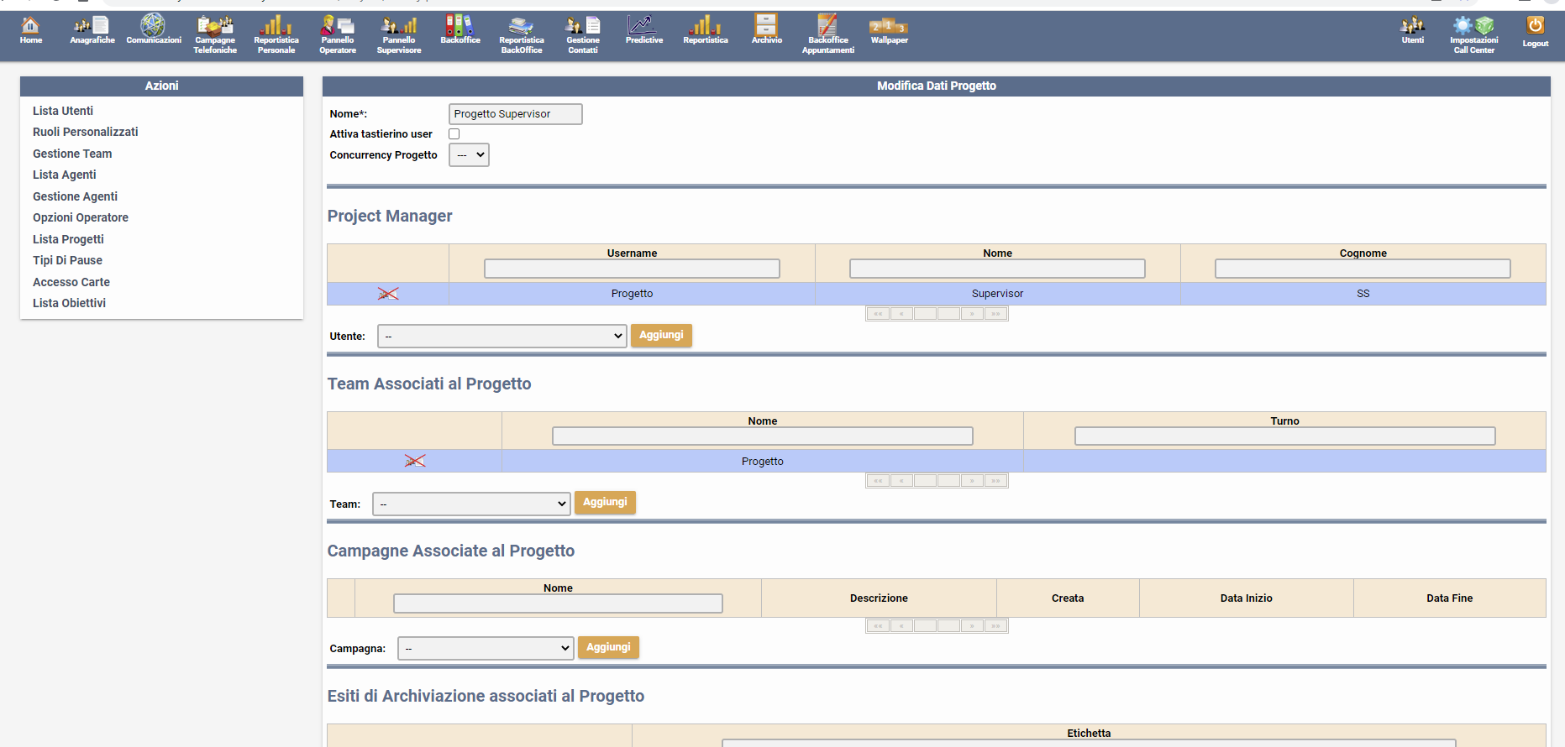Open the Predictive chart icon
Viewport: 1565px width, 747px height.
pos(643,30)
